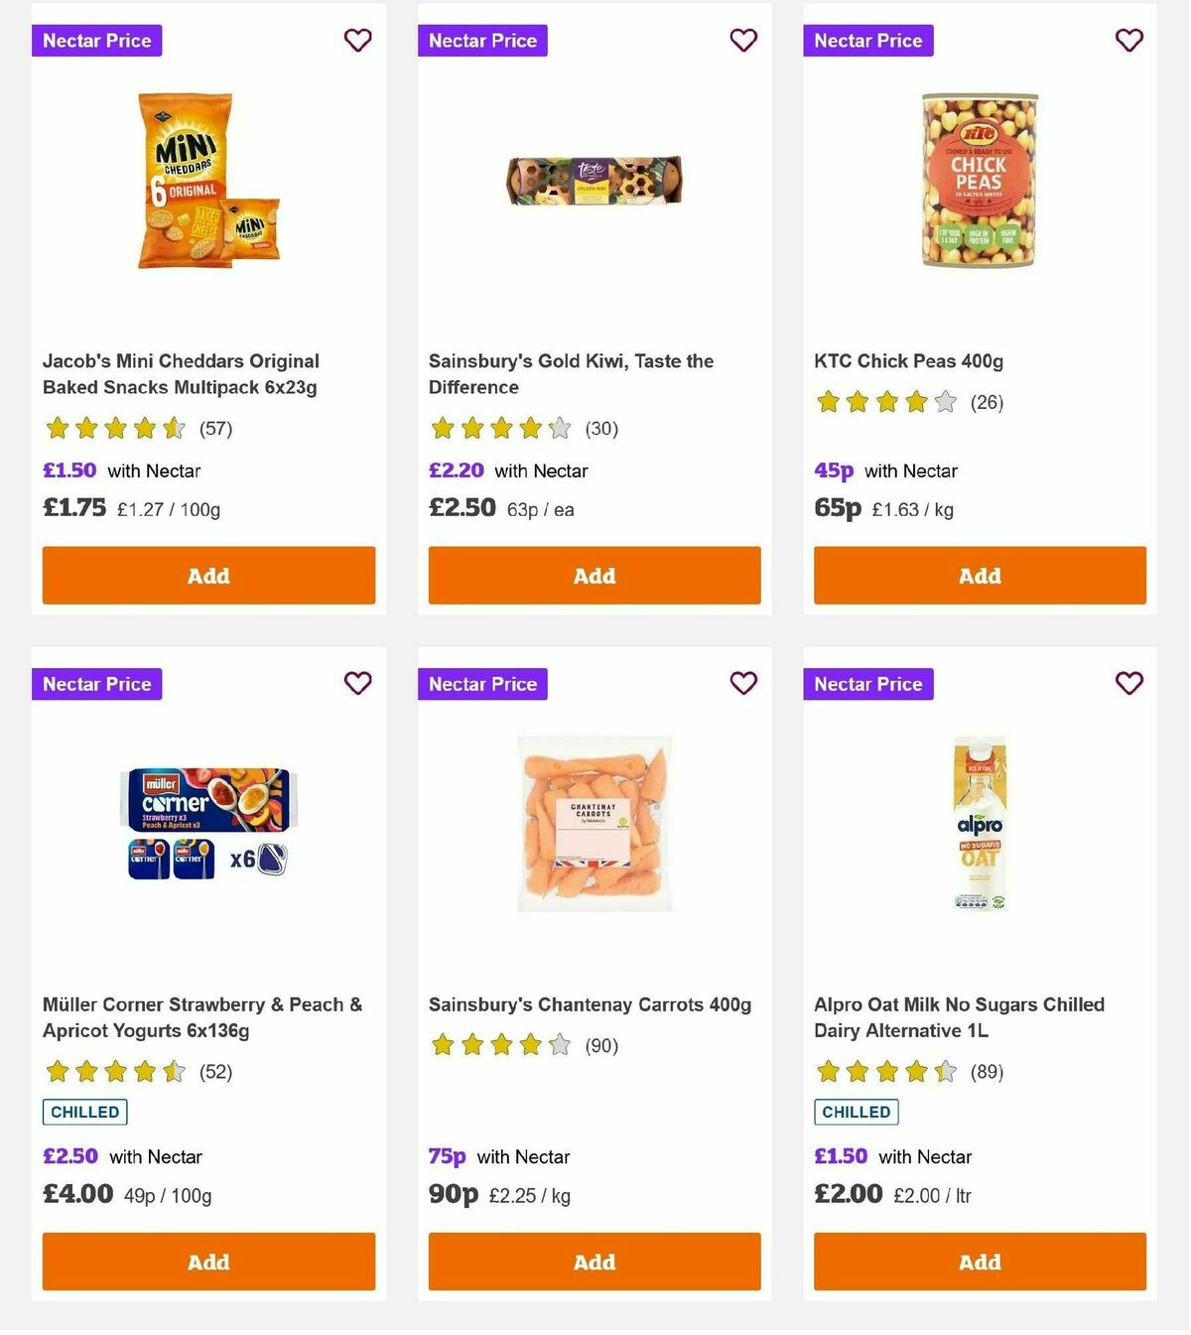Tap the heart on Müller Corner Yogurts
This screenshot has height=1335, width=1191.
tap(357, 684)
